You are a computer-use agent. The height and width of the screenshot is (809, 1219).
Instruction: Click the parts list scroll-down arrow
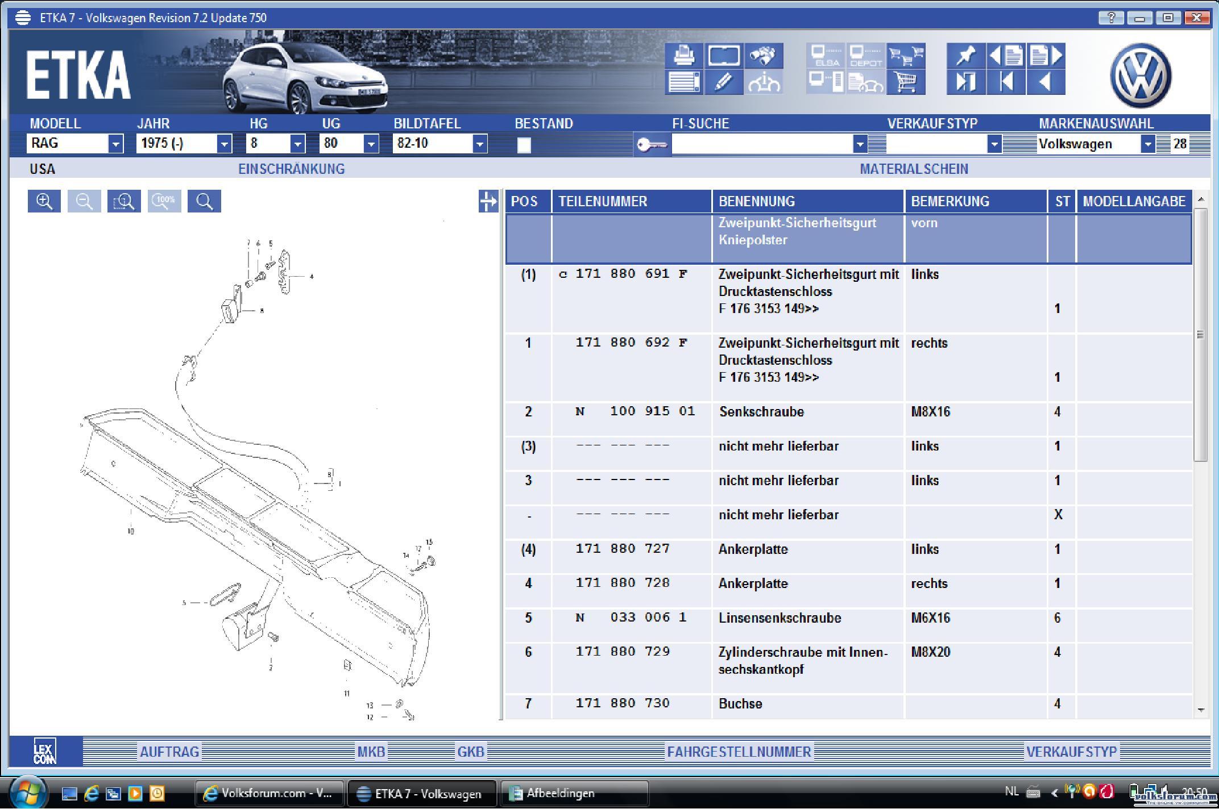click(x=1200, y=710)
